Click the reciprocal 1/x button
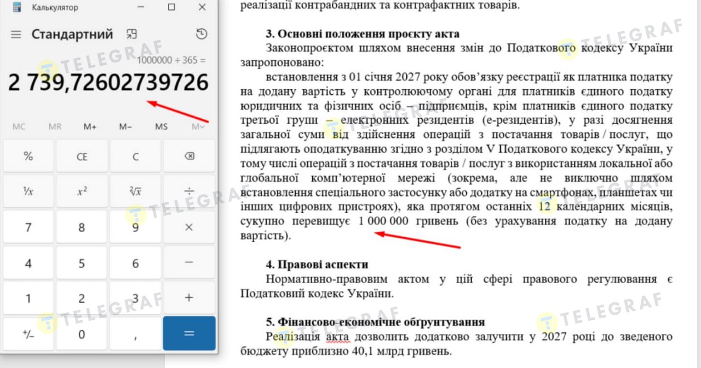Viewport: 701px width, 368px height. coord(28,191)
